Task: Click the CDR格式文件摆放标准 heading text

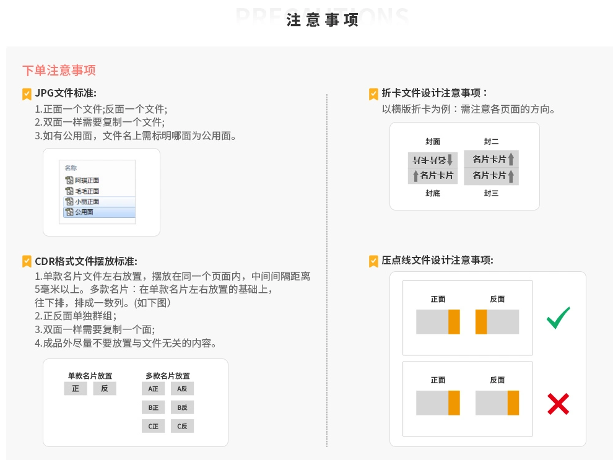Action: [x=86, y=261]
